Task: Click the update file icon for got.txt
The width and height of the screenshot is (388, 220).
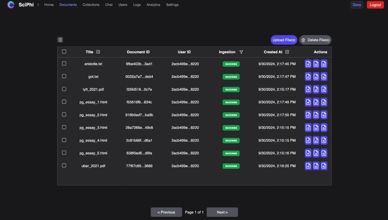Action: click(308, 76)
